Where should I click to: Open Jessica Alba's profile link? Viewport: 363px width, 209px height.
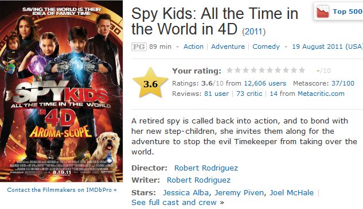point(186,192)
